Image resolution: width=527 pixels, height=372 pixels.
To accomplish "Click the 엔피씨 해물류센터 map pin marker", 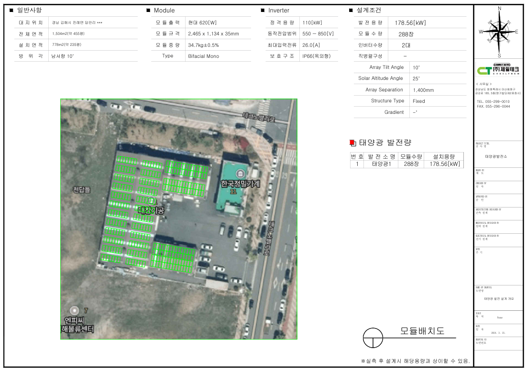I will [x=73, y=310].
